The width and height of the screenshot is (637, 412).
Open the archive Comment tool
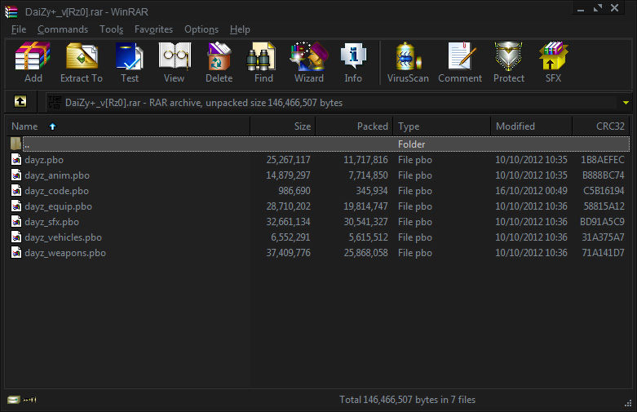[461, 56]
